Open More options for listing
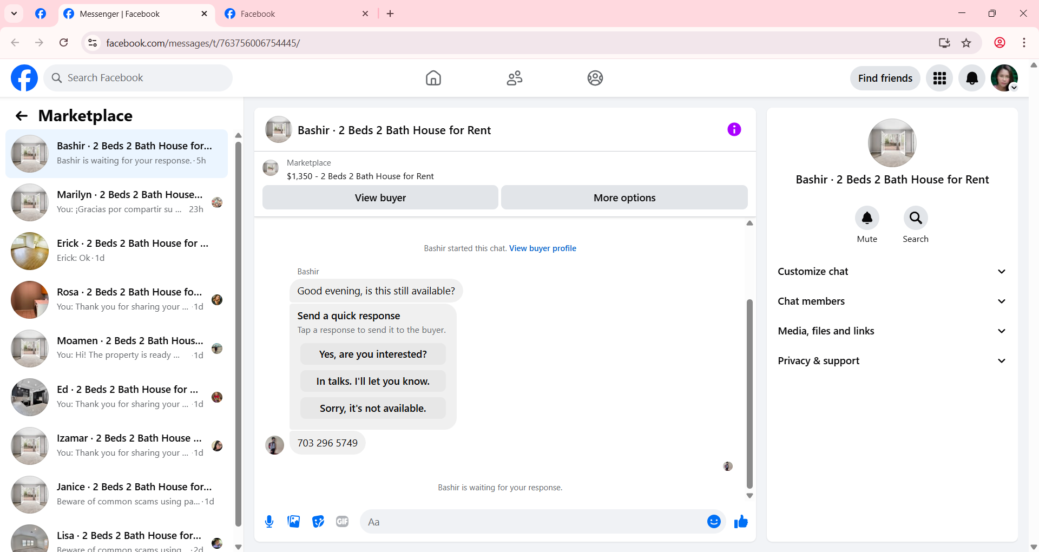1039x552 pixels. [x=624, y=198]
